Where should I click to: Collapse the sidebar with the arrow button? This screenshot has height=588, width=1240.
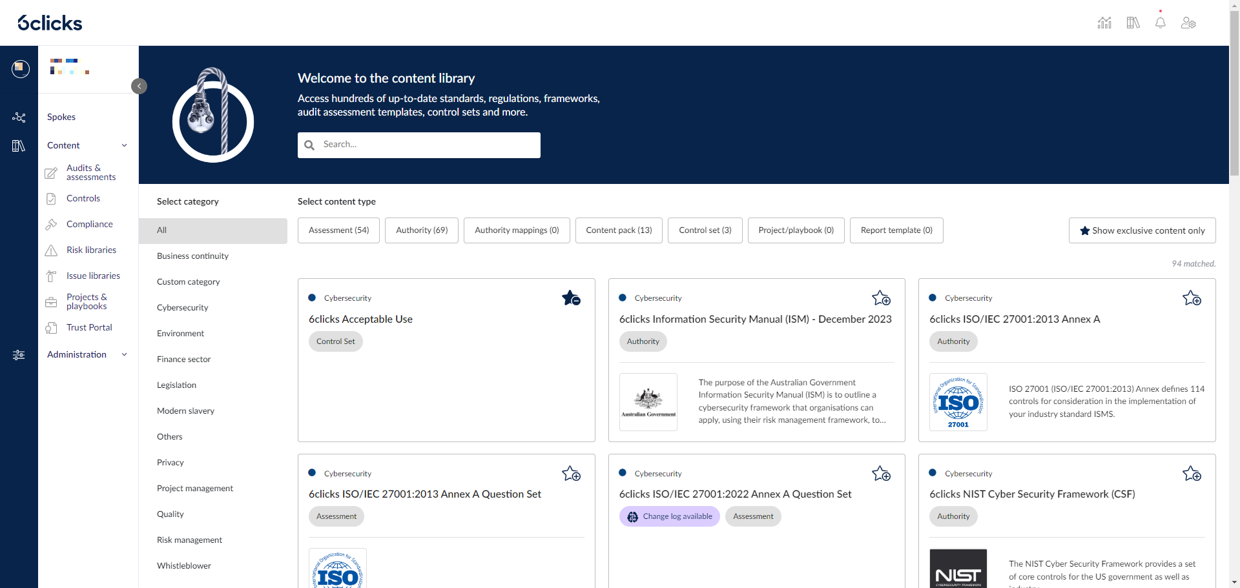click(139, 86)
